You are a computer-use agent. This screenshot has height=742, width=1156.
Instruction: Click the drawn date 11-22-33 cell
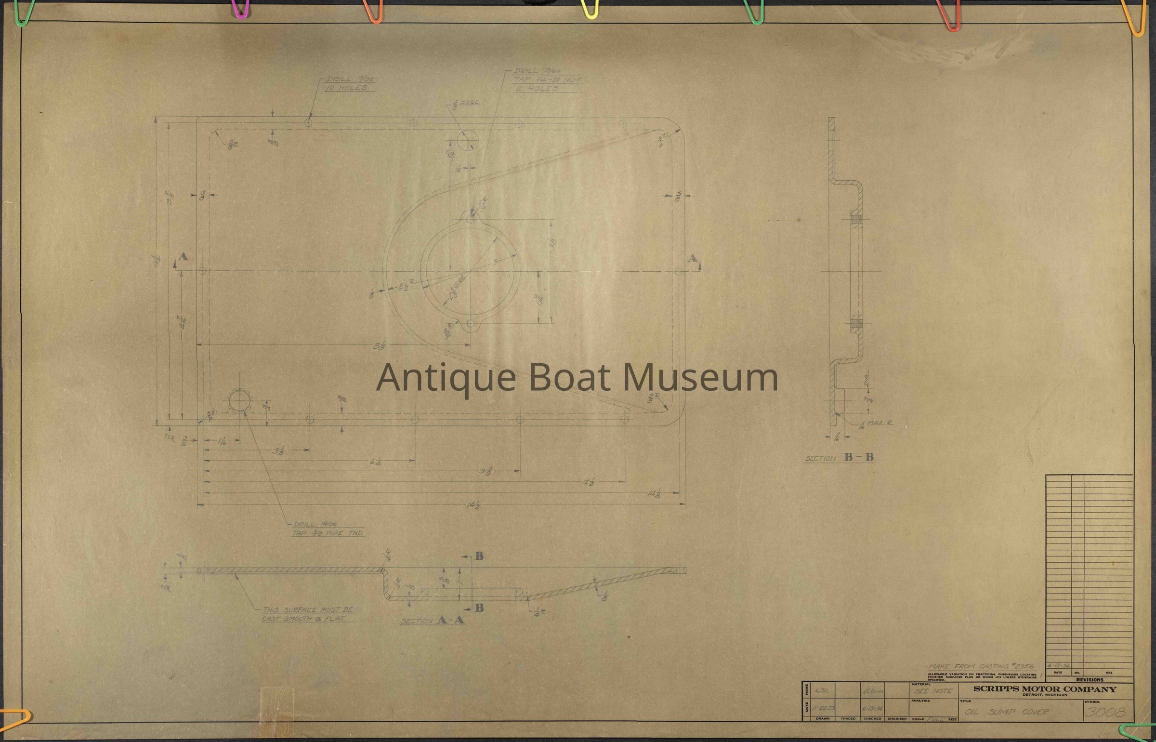point(823,709)
